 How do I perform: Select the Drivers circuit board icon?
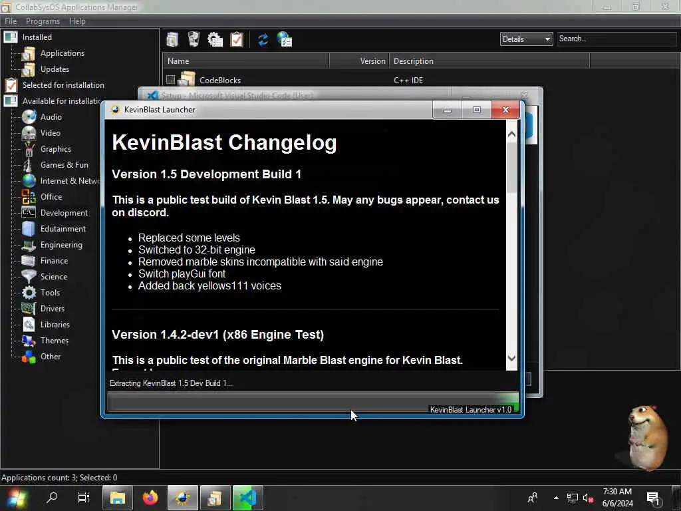(x=29, y=309)
